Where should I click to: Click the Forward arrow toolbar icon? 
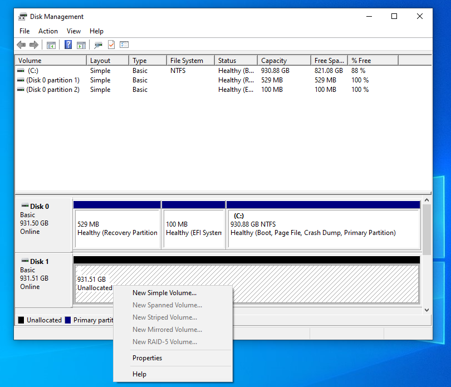(x=34, y=45)
